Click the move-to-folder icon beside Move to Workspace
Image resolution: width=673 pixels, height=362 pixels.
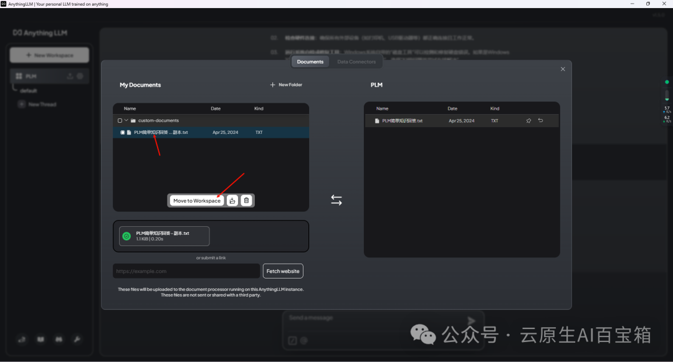pos(232,200)
